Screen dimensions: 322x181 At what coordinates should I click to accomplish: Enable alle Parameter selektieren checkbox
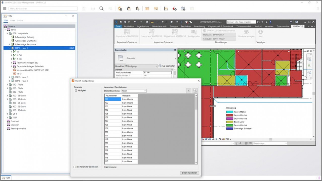pyautogui.click(x=75, y=167)
